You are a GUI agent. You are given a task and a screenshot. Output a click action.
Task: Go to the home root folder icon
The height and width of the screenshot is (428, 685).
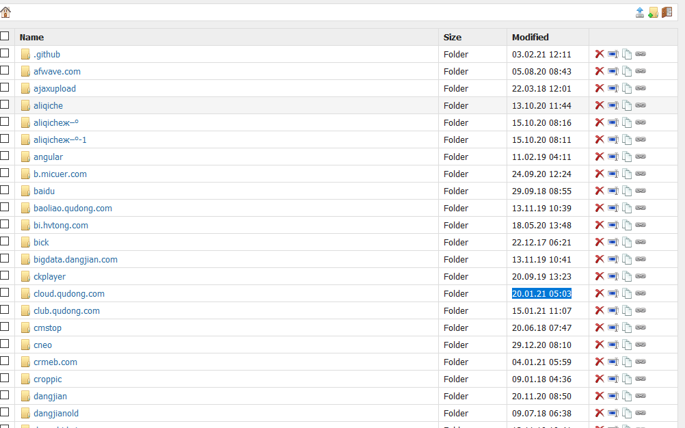coord(5,12)
